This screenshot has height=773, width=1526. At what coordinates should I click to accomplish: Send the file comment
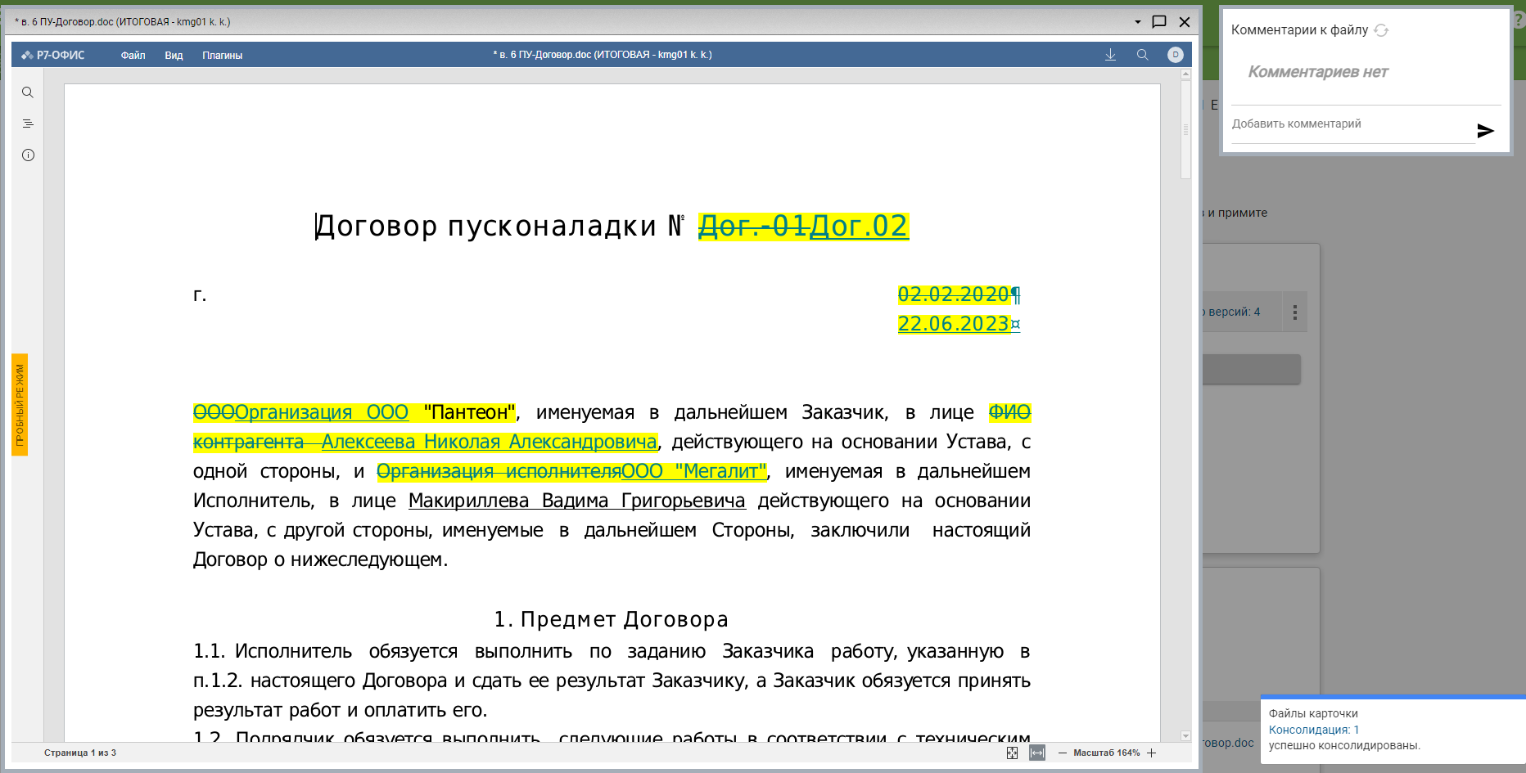pos(1486,131)
